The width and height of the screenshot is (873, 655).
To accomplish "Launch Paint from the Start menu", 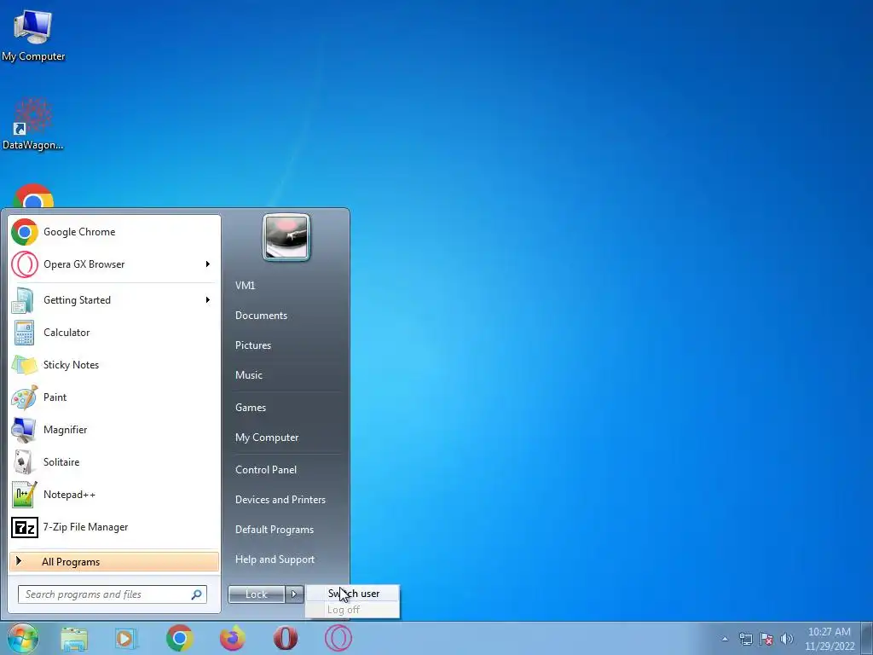I will pos(113,397).
